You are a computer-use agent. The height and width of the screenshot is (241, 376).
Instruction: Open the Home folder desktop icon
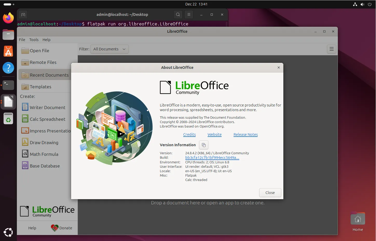point(358,221)
